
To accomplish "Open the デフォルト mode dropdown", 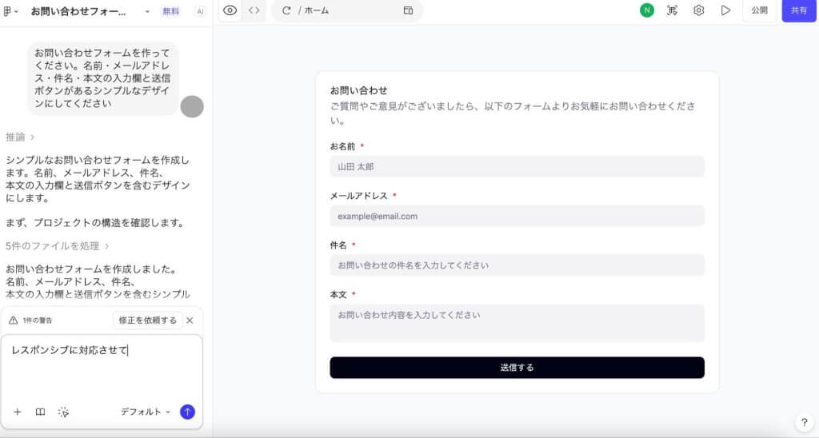I will click(146, 412).
